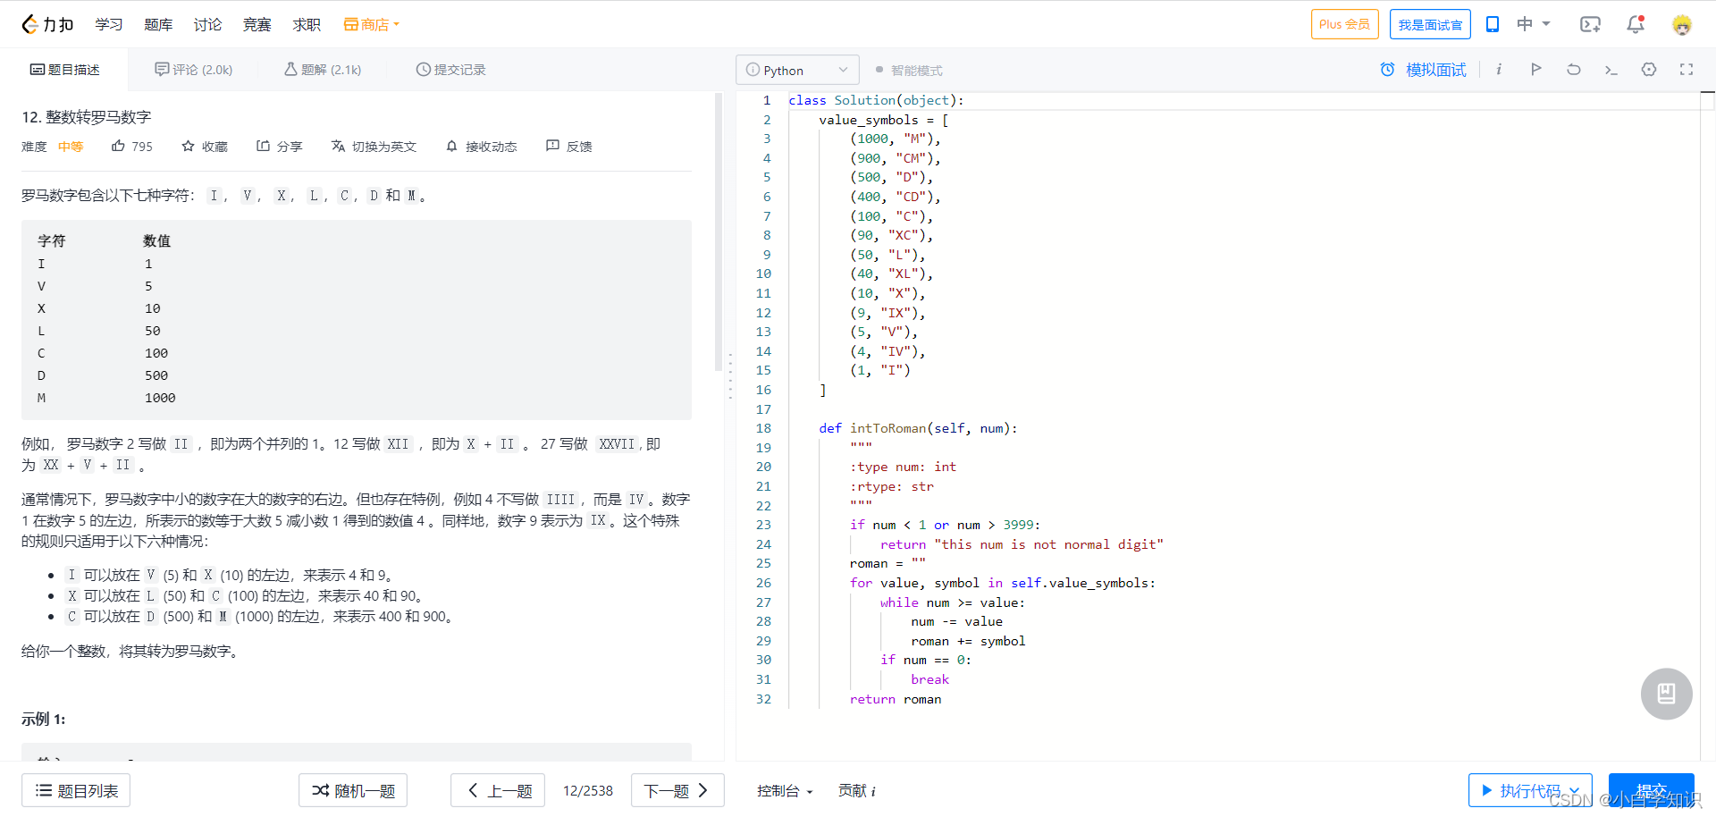Click the 示例 1 heading

(44, 719)
